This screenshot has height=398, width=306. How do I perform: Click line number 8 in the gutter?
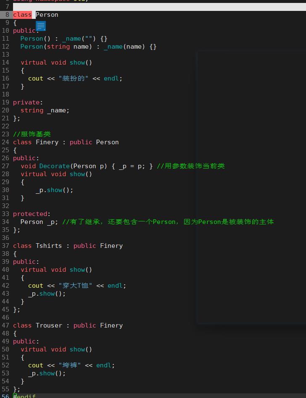click(7, 15)
